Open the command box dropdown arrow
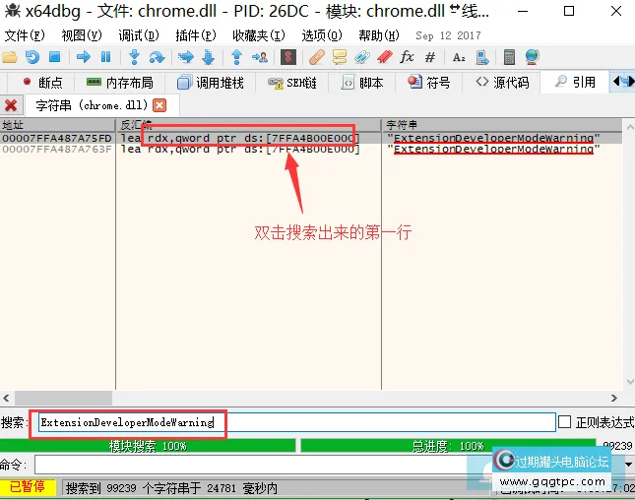Viewport: 635px width, 500px height. point(628,465)
